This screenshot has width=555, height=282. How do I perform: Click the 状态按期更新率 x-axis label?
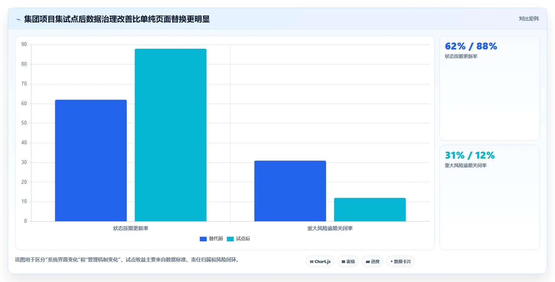tap(131, 228)
